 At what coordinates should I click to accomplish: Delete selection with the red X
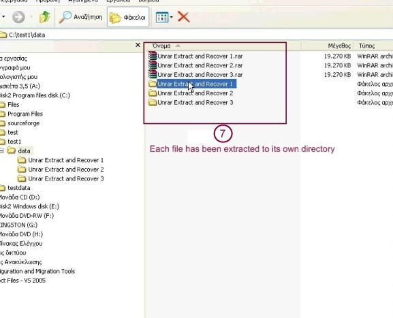(x=183, y=17)
